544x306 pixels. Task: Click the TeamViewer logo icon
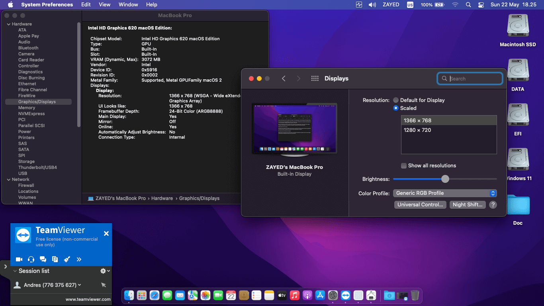tap(23, 235)
